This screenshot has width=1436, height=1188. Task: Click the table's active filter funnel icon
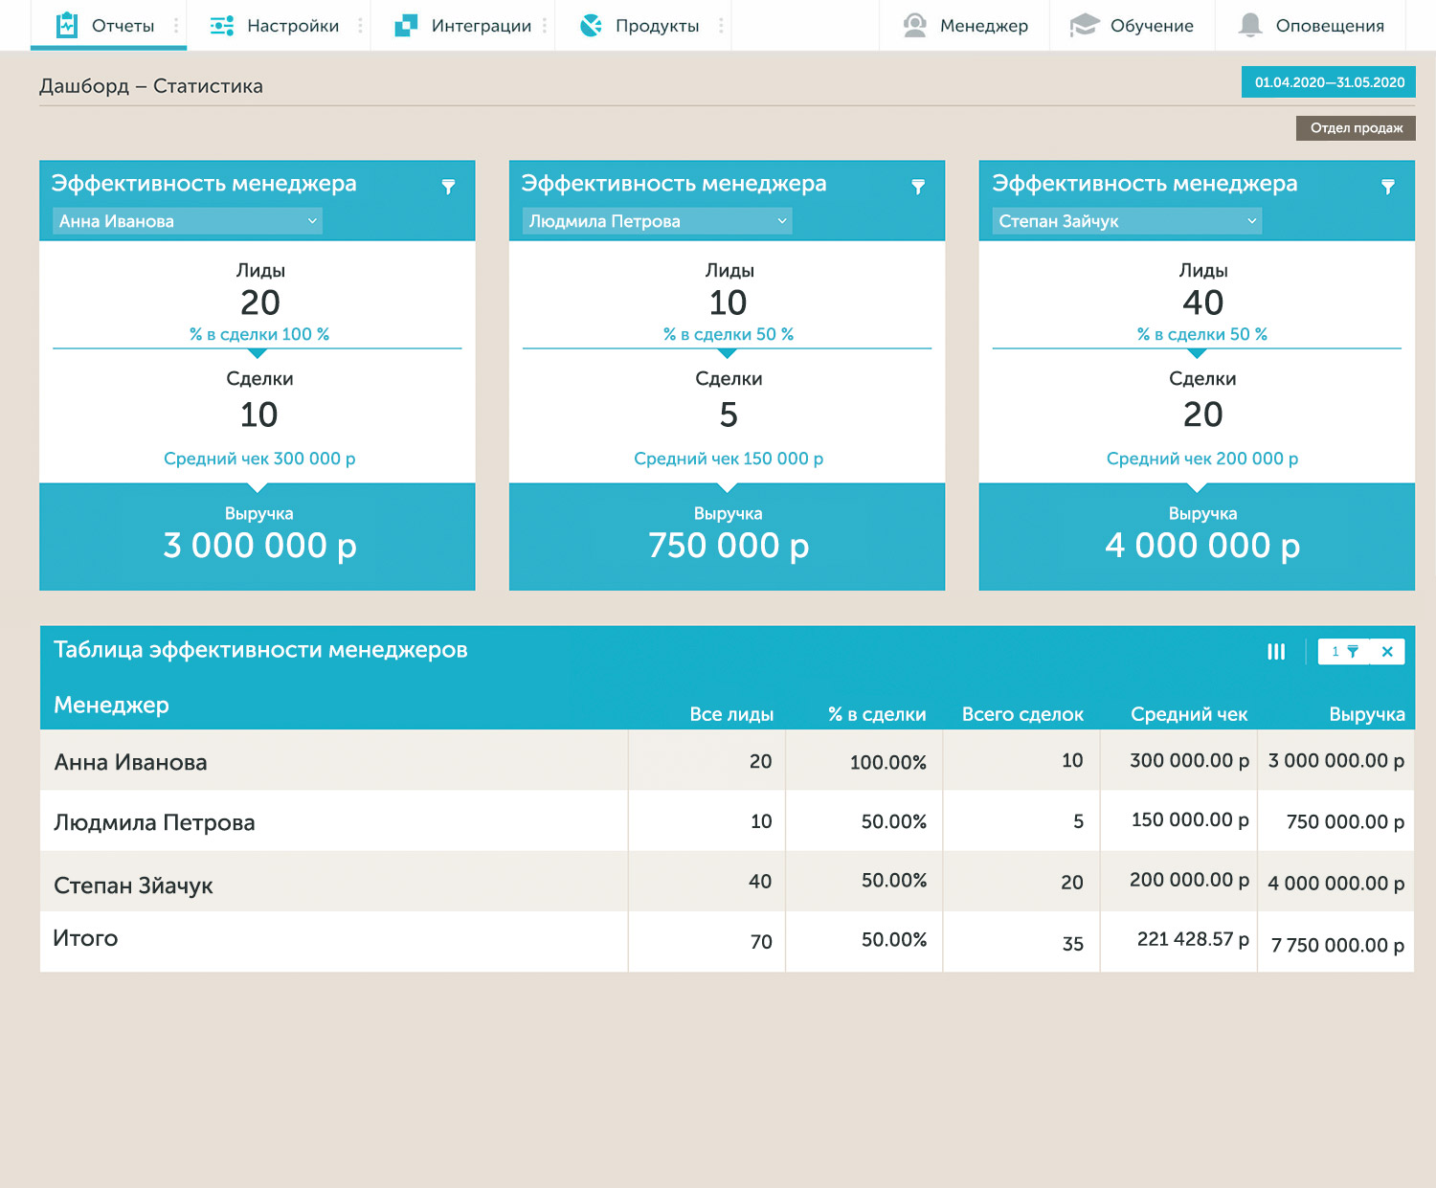(x=1352, y=652)
